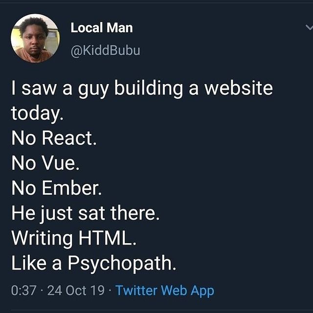Visit the @KiddBubu handle profile
The height and width of the screenshot is (313, 313).
(x=106, y=50)
